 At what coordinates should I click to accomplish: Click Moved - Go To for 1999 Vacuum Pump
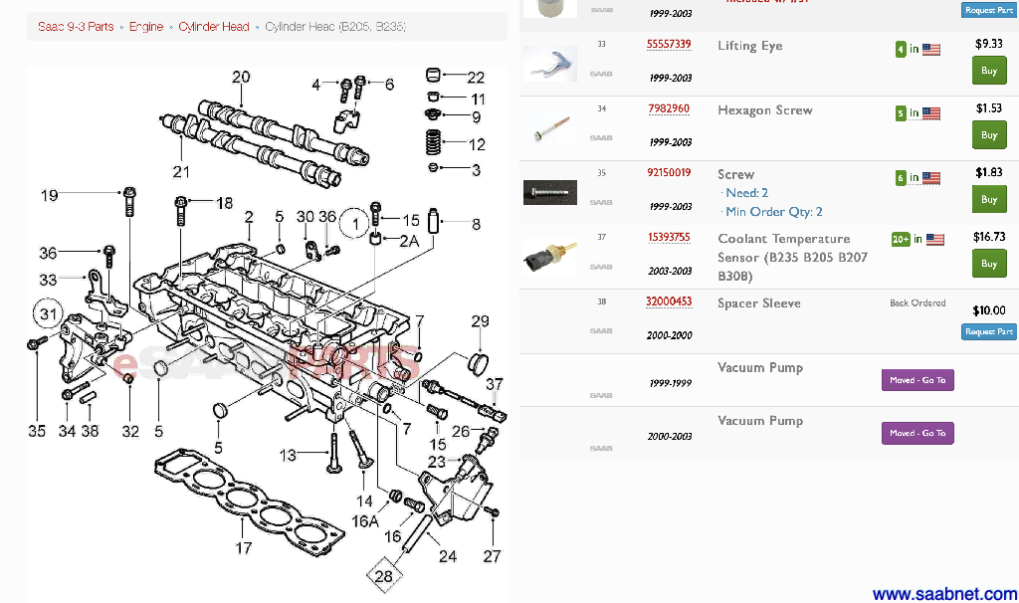(917, 379)
